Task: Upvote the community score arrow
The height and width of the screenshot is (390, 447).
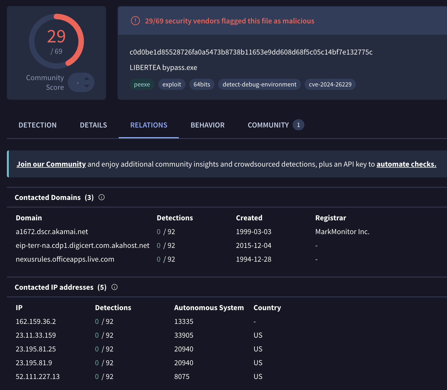Action: coord(87,79)
